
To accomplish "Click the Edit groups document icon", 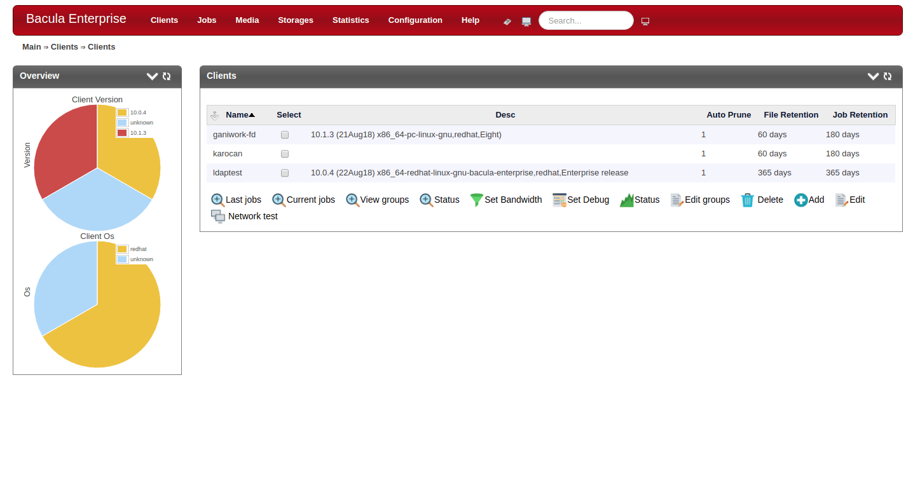I will [677, 200].
